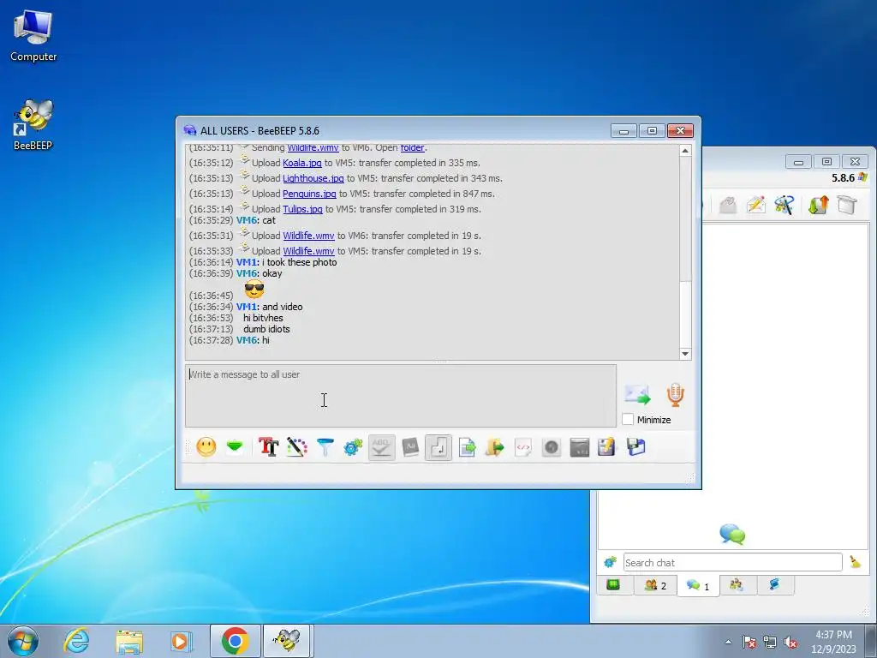Screen dimensions: 877x658
Task: Click the taskbar clock showing 4:37 PM
Action: pyautogui.click(x=833, y=642)
